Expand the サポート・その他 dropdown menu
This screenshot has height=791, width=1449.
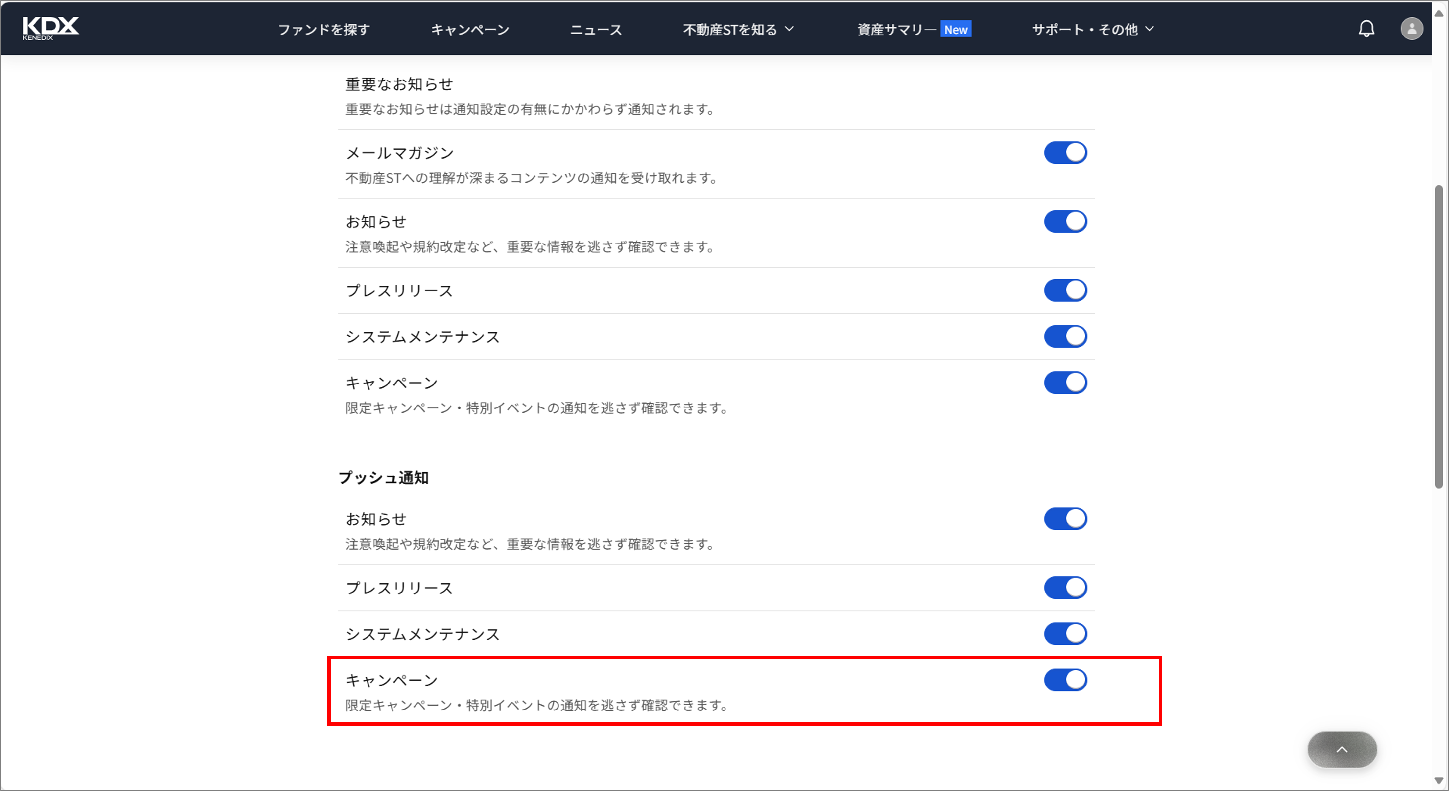[1092, 29]
